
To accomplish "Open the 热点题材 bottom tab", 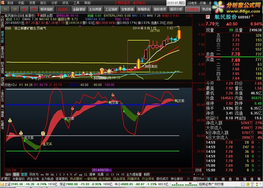I will click(x=76, y=179).
